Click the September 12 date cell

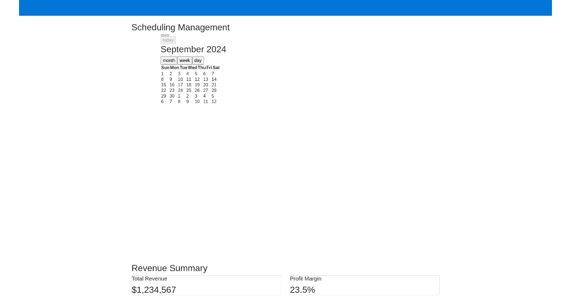pos(197,79)
